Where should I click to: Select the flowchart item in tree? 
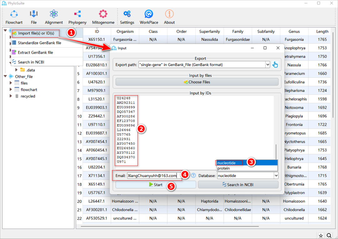(29, 89)
